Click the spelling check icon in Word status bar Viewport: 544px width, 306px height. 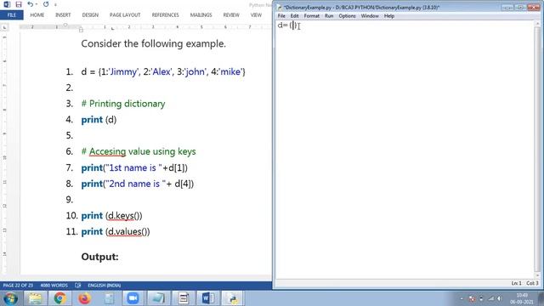pos(77,286)
